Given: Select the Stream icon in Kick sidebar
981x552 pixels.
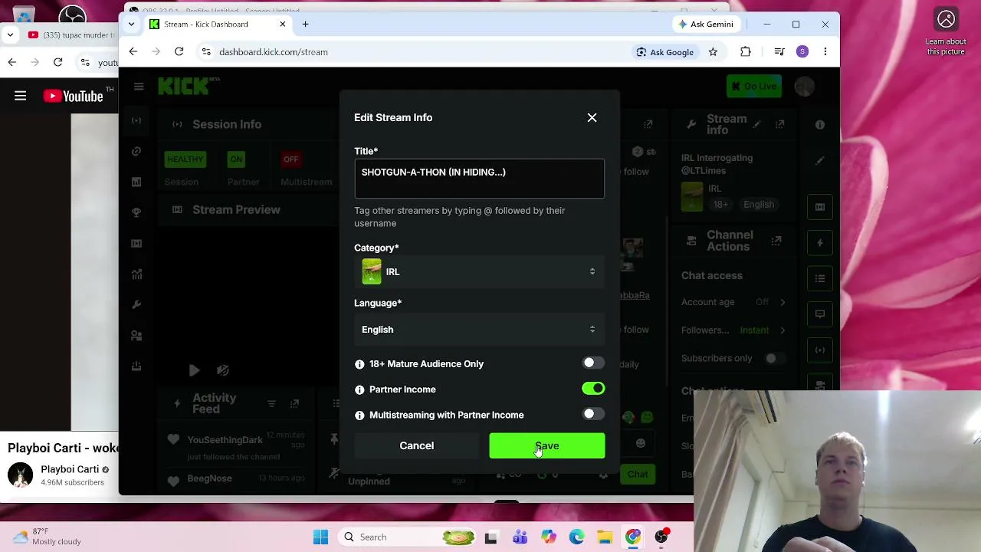Looking at the screenshot, I should [x=136, y=120].
